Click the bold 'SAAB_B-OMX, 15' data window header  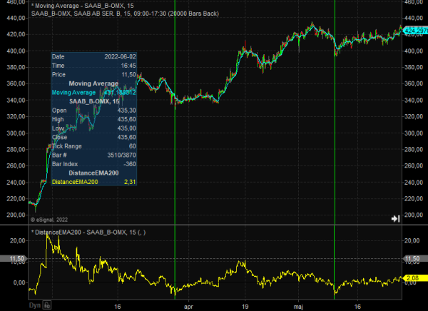[94, 101]
